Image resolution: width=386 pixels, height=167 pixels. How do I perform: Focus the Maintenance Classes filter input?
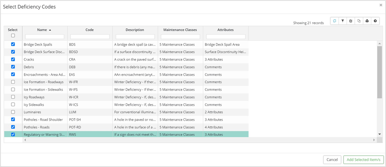180,37
